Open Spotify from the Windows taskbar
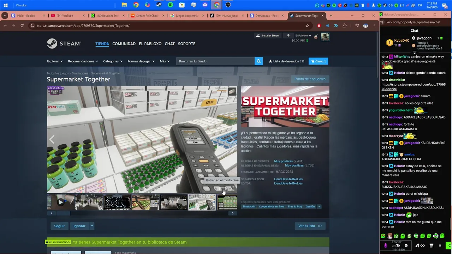Image resolution: width=452 pixels, height=254 pixels. pyautogui.click(x=170, y=5)
